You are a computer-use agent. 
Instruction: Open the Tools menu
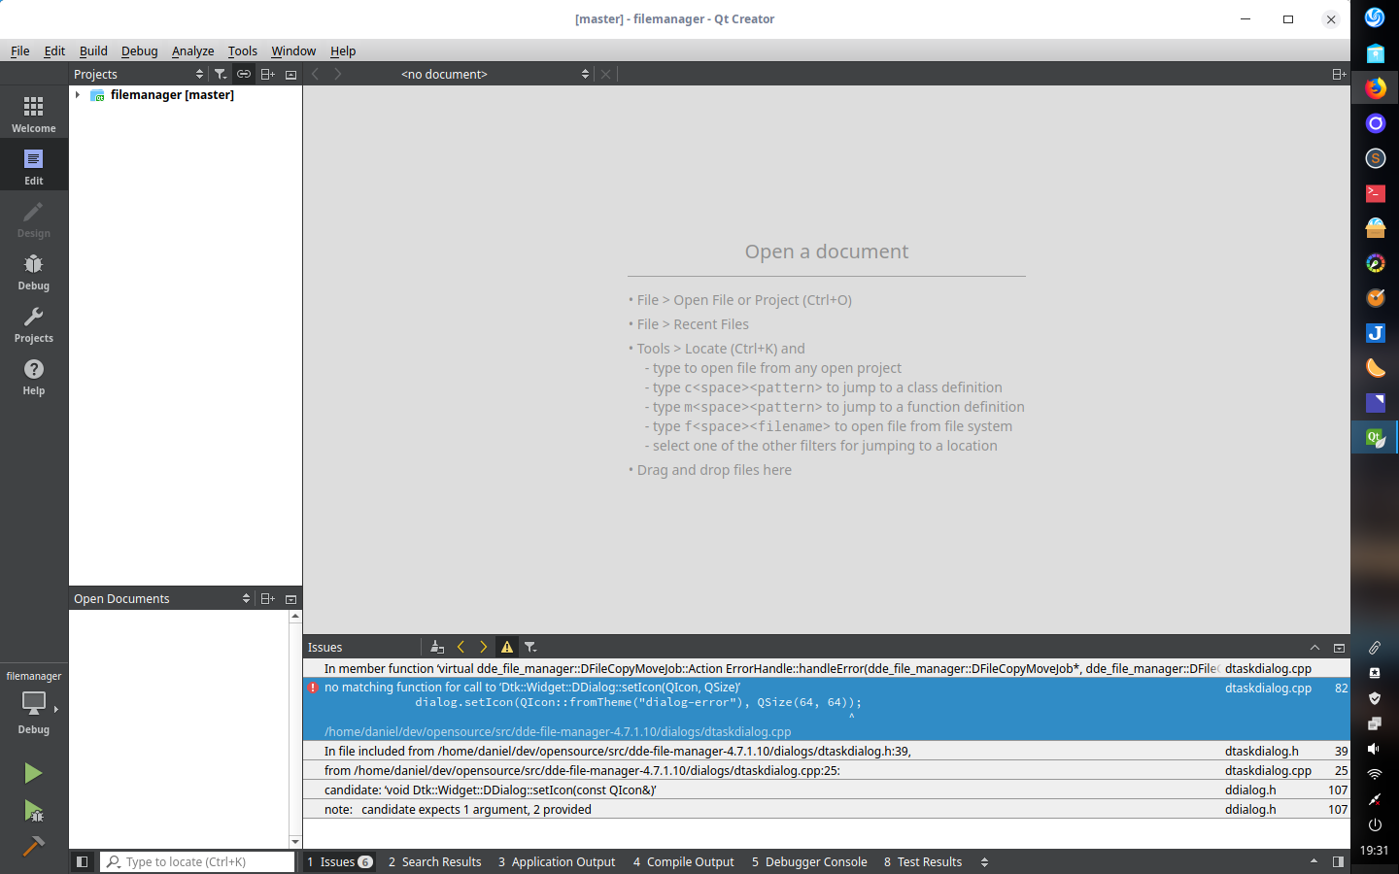pyautogui.click(x=242, y=50)
